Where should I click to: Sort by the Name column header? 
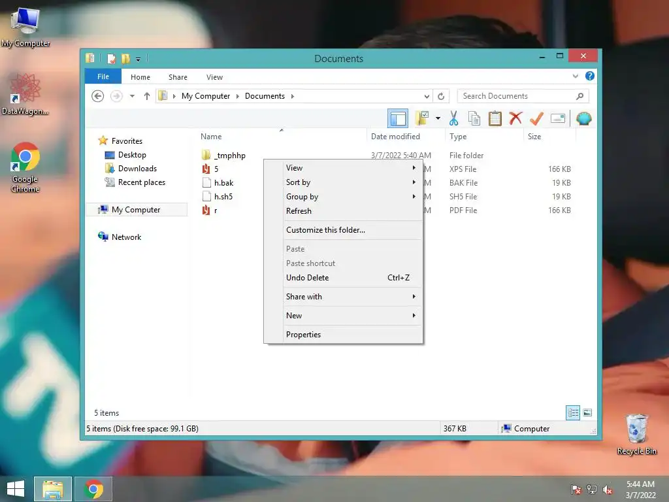tap(281, 136)
